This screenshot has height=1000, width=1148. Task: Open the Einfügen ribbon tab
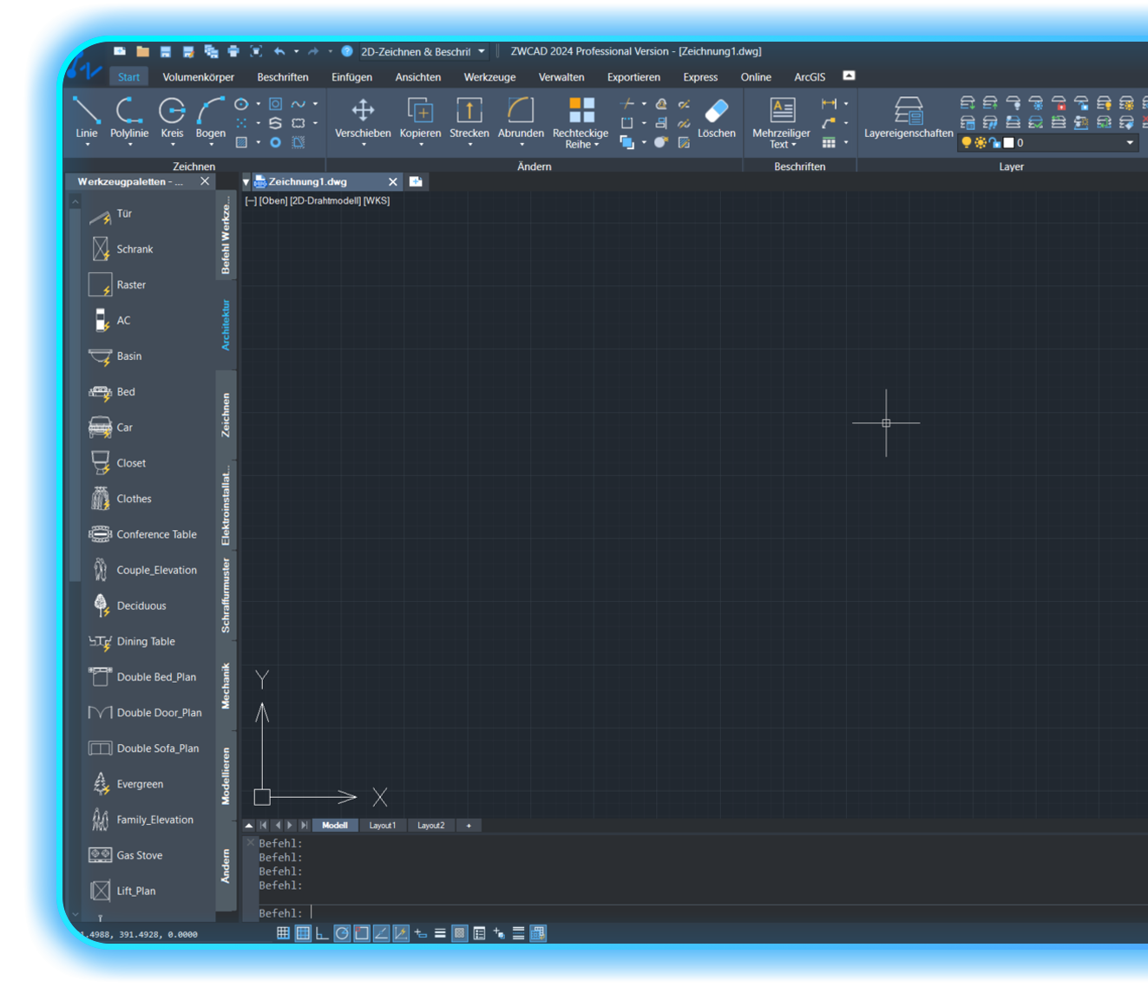351,77
